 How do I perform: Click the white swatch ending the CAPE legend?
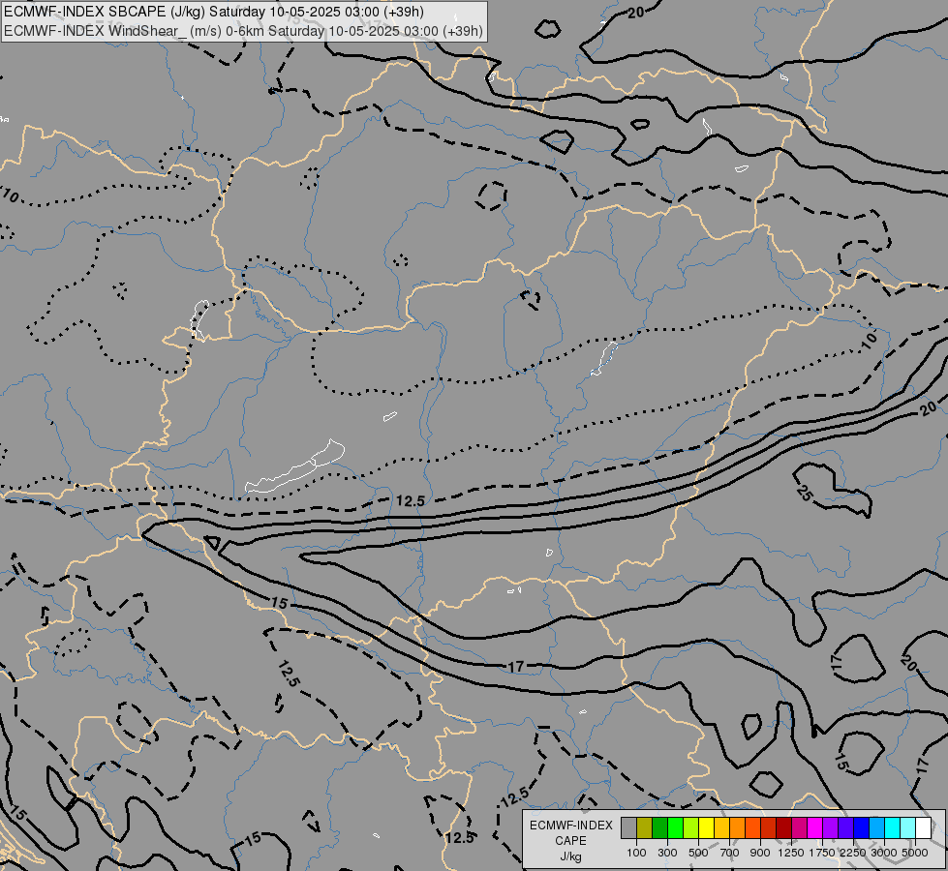point(923,827)
